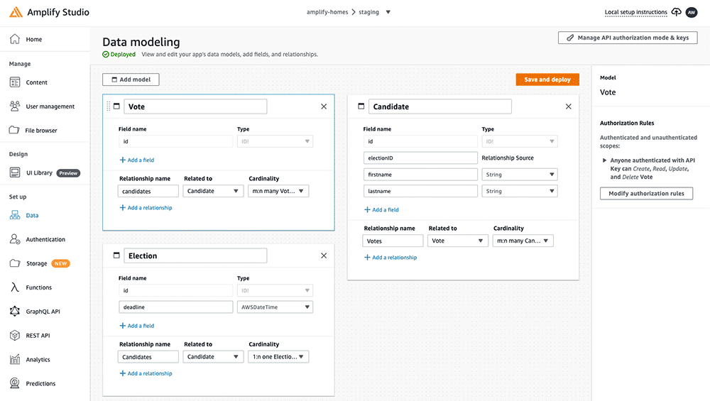This screenshot has width=710, height=401.
Task: Open the deadline field AWSDateTime type dropdown
Action: [x=274, y=307]
